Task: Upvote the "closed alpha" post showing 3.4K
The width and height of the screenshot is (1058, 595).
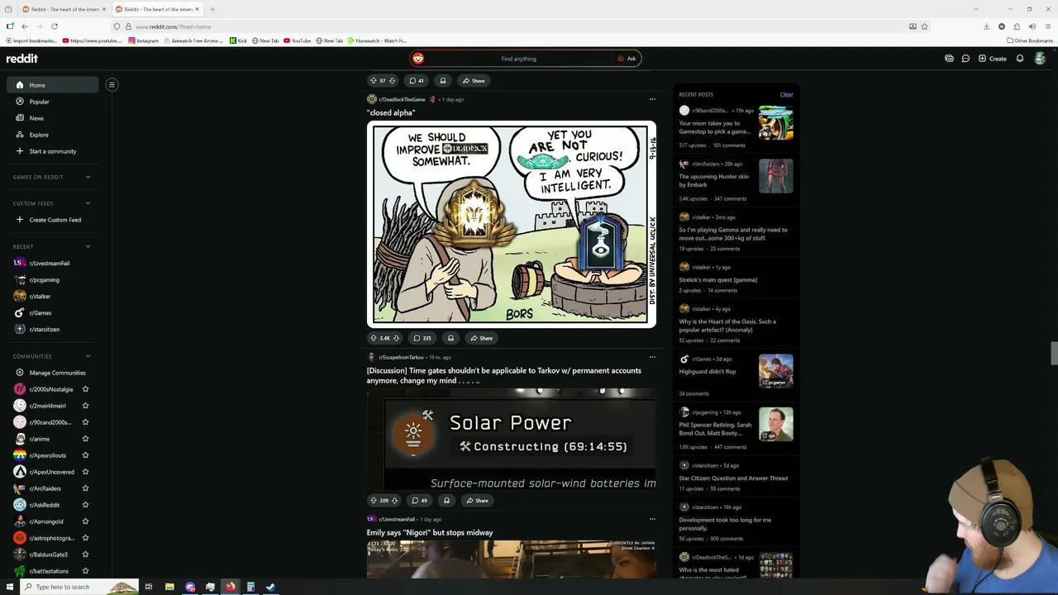Action: (x=374, y=338)
